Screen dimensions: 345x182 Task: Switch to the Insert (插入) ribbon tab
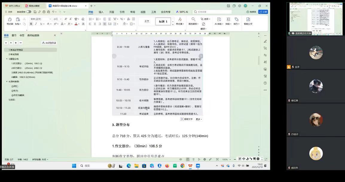click(x=101, y=12)
